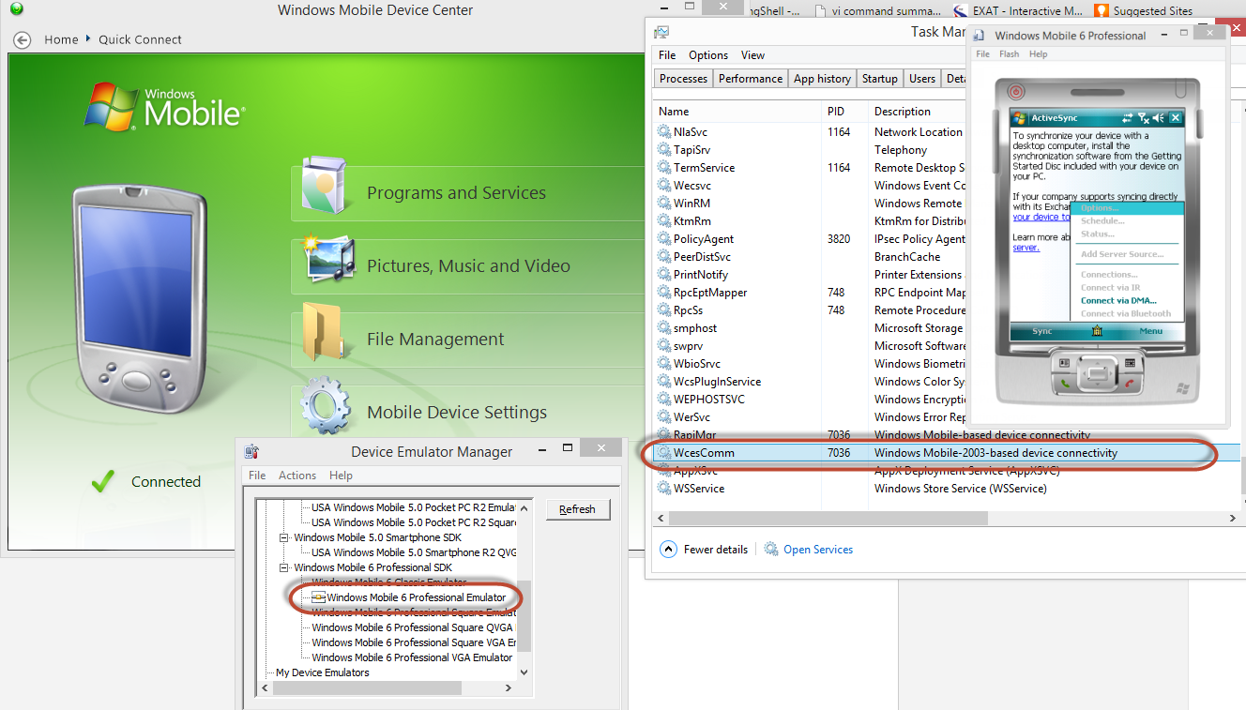
Task: Click the emulator tree vertical scrollbar thumb
Action: click(x=524, y=614)
